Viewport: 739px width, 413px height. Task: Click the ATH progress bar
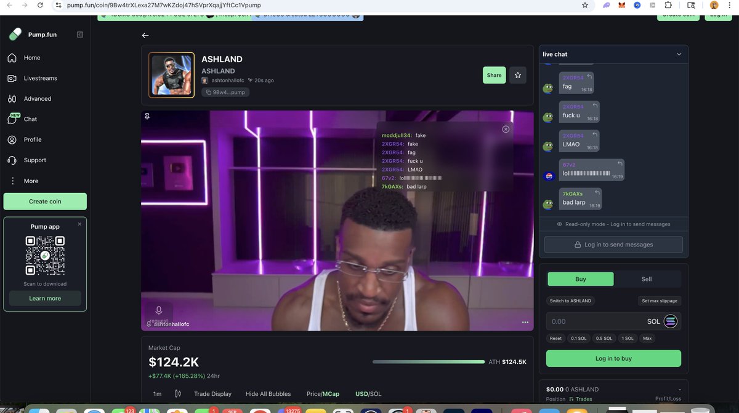428,362
